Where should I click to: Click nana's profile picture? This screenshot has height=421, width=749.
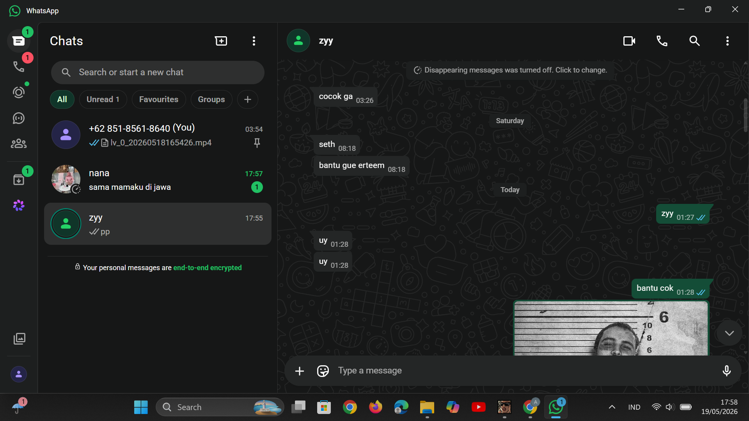click(x=66, y=179)
